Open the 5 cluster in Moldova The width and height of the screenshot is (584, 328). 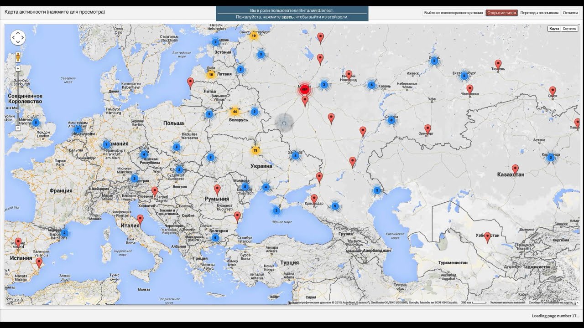(x=245, y=186)
